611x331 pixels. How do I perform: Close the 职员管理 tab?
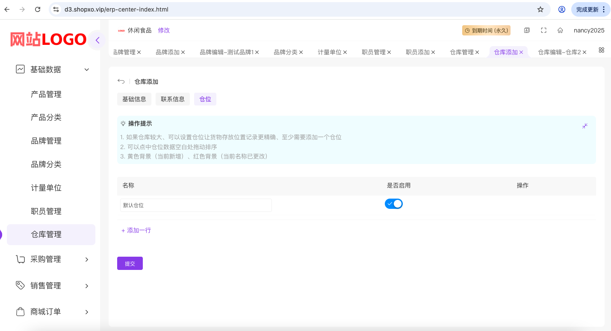coord(389,52)
